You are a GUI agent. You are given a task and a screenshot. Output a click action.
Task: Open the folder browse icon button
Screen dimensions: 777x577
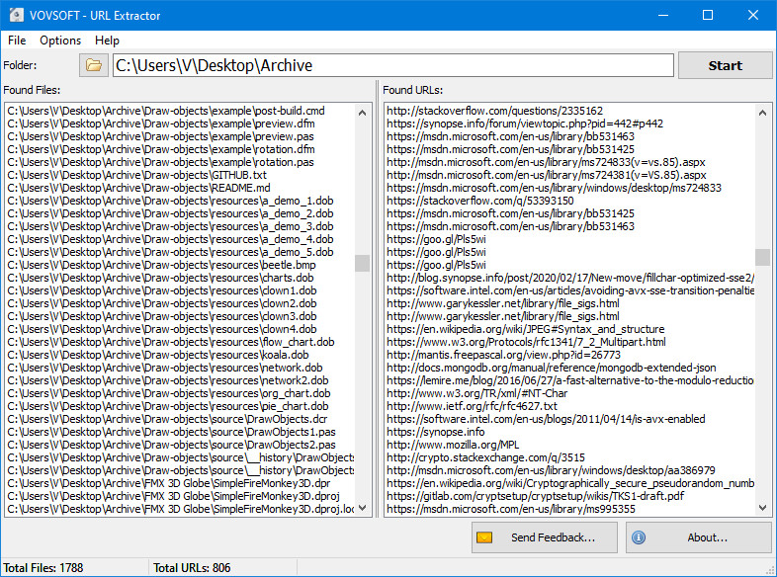point(94,65)
